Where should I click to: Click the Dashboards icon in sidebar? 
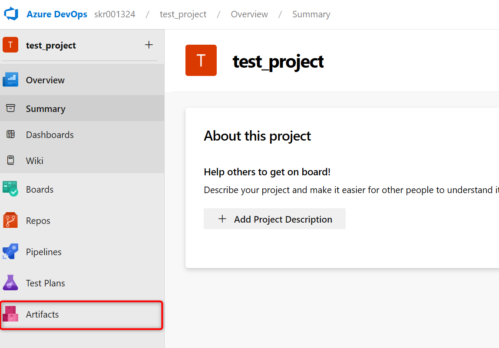[11, 135]
